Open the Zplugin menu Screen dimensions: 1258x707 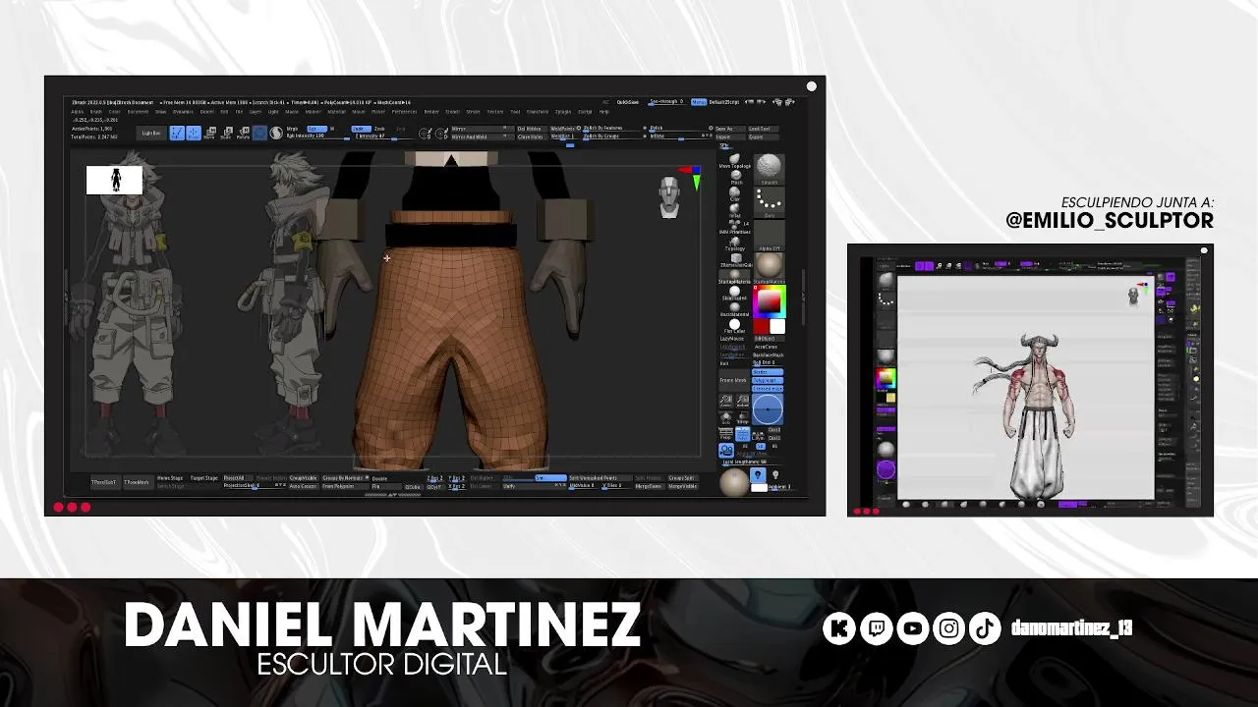(562, 112)
